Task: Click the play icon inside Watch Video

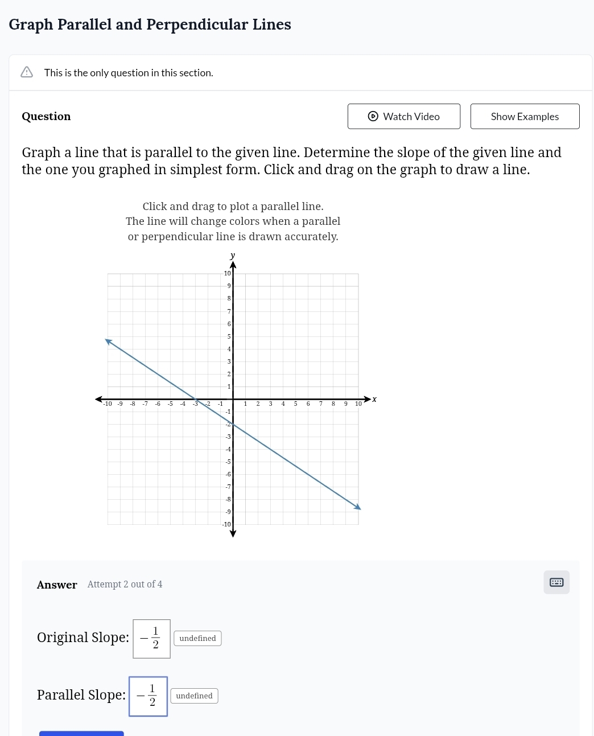Action: coord(373,116)
